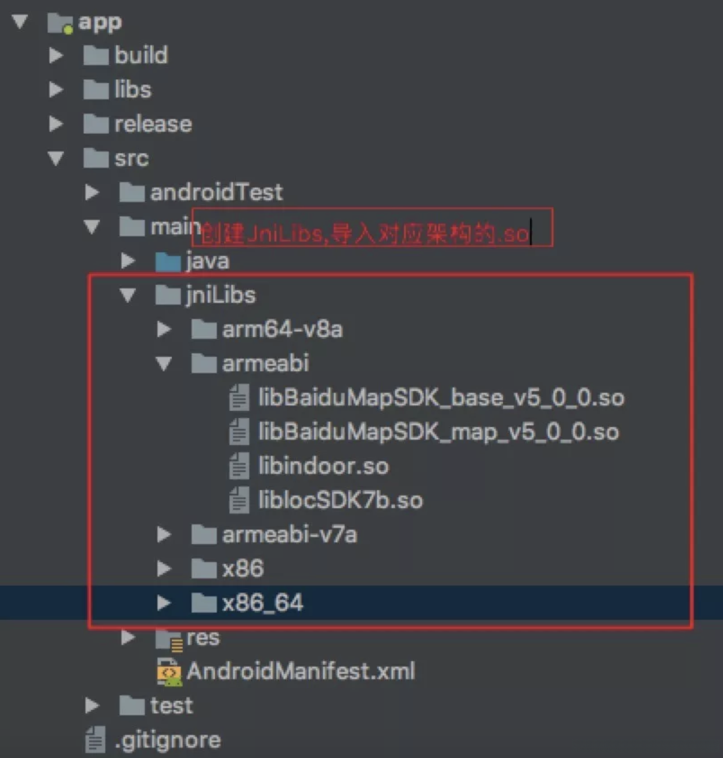Select the androidTest folder label
The image size is (723, 758).
click(x=216, y=193)
